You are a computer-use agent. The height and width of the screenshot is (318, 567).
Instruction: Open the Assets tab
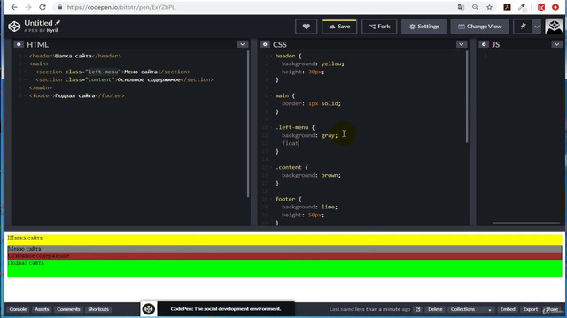point(42,309)
